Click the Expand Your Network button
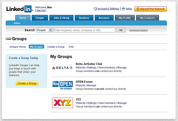 tap(151, 9)
